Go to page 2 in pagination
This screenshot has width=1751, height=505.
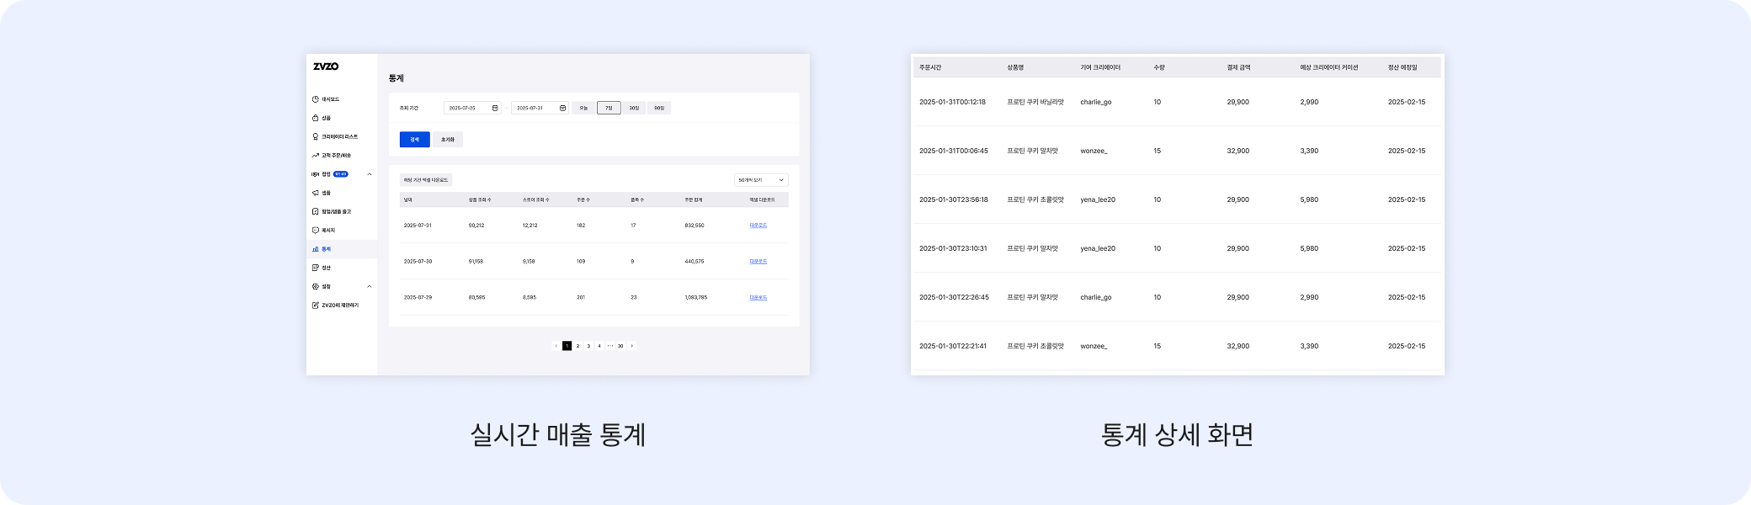[x=577, y=346]
